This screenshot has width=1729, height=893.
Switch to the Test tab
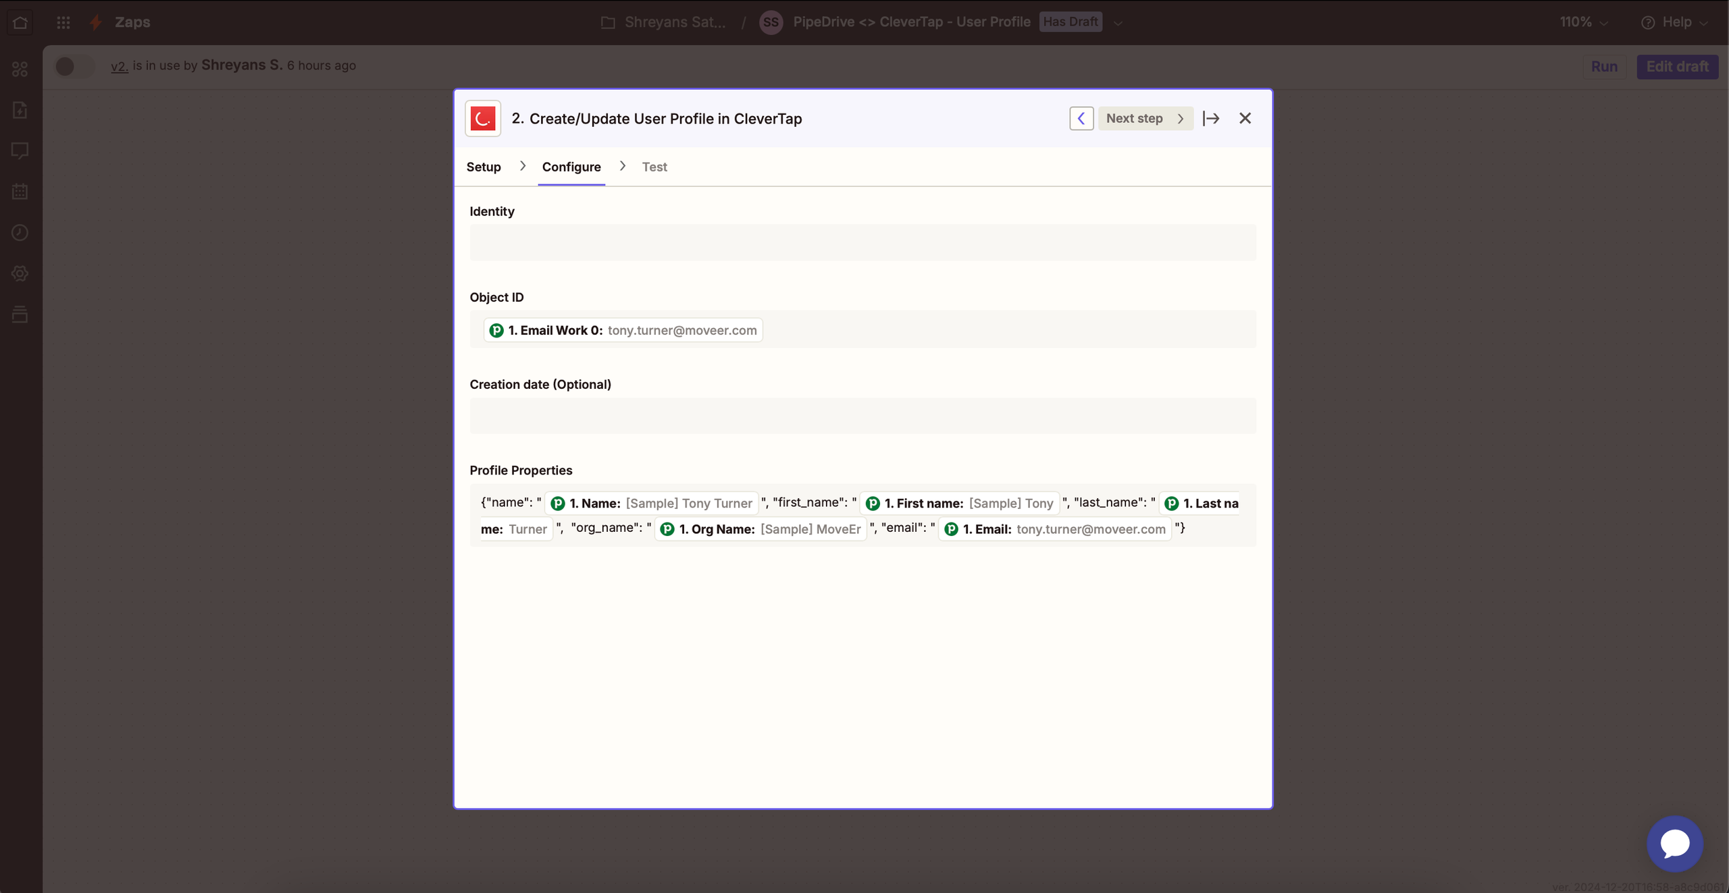pyautogui.click(x=654, y=167)
